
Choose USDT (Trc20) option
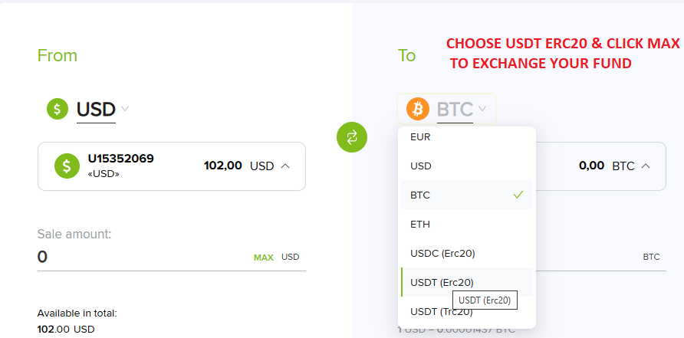tap(441, 311)
